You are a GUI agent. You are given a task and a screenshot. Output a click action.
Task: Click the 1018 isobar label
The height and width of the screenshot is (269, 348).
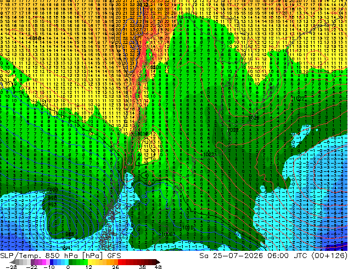tap(142, 133)
